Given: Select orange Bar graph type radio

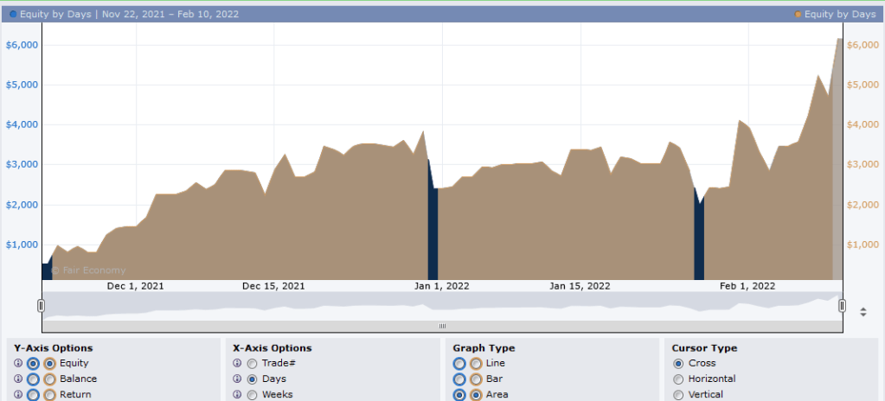Looking at the screenshot, I should pyautogui.click(x=476, y=379).
